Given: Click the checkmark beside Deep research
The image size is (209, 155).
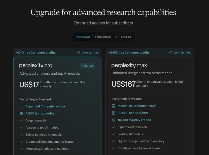Looking at the screenshot, I should [21, 120].
